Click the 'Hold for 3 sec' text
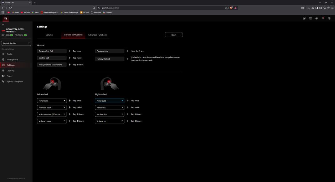 tap(137, 51)
